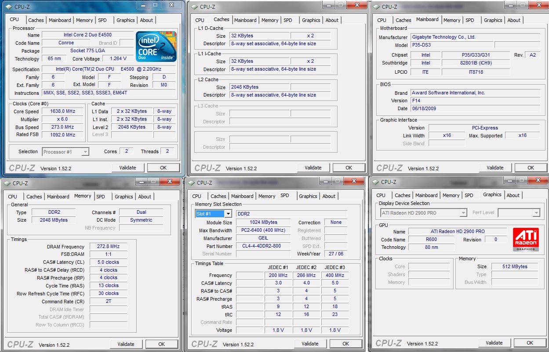The height and width of the screenshot is (352, 549).
Task: Open the Slot #1 memory slot dropdown
Action: tap(228, 214)
